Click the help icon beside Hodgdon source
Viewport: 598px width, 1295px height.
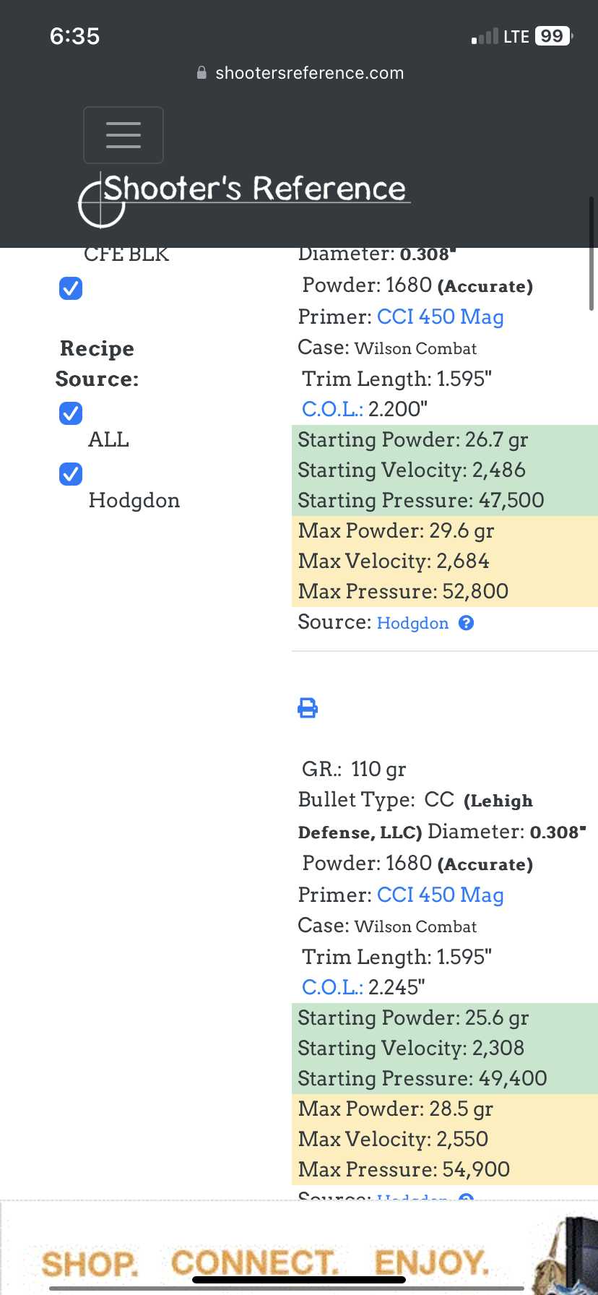coord(467,623)
